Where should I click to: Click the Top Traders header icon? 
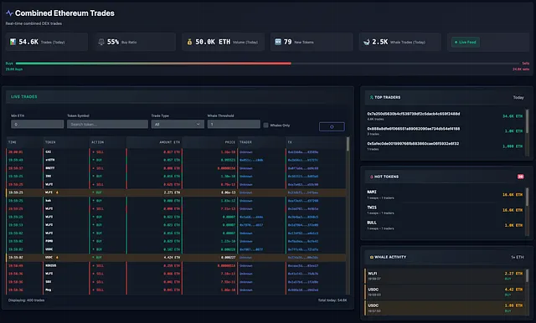coord(371,97)
